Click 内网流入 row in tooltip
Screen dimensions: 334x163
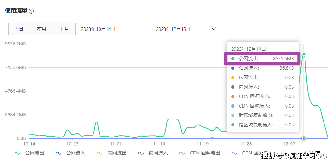pos(263,87)
